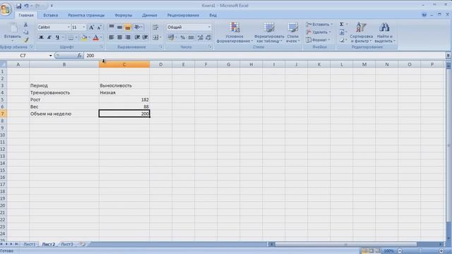452x254 pixels.
Task: Center text horizontally
Action: click(119, 37)
